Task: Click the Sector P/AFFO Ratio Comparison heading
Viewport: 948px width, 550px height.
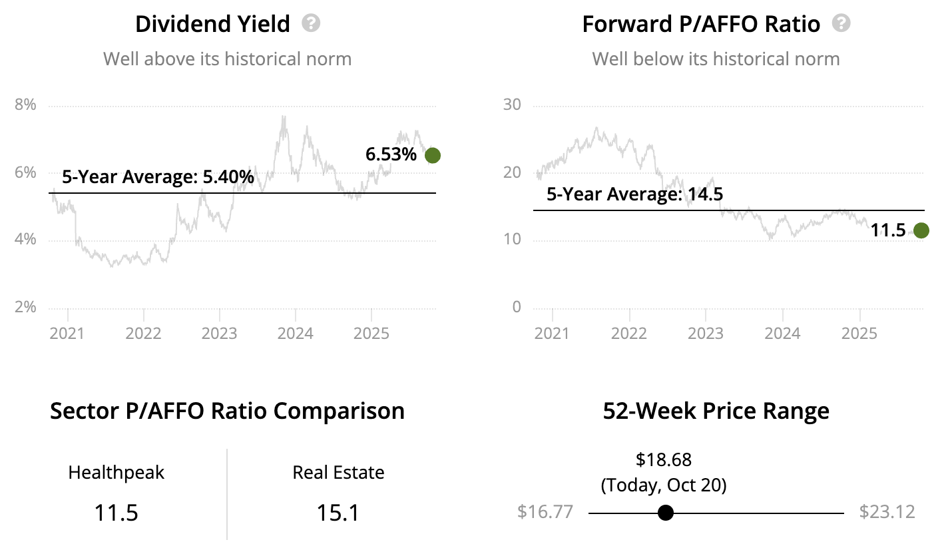Action: pos(227,411)
